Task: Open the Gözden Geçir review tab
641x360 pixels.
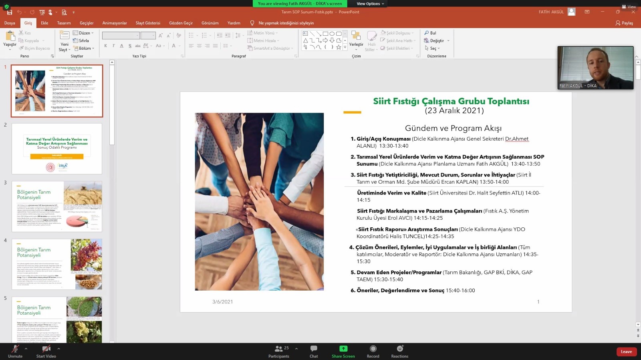Action: (x=181, y=23)
